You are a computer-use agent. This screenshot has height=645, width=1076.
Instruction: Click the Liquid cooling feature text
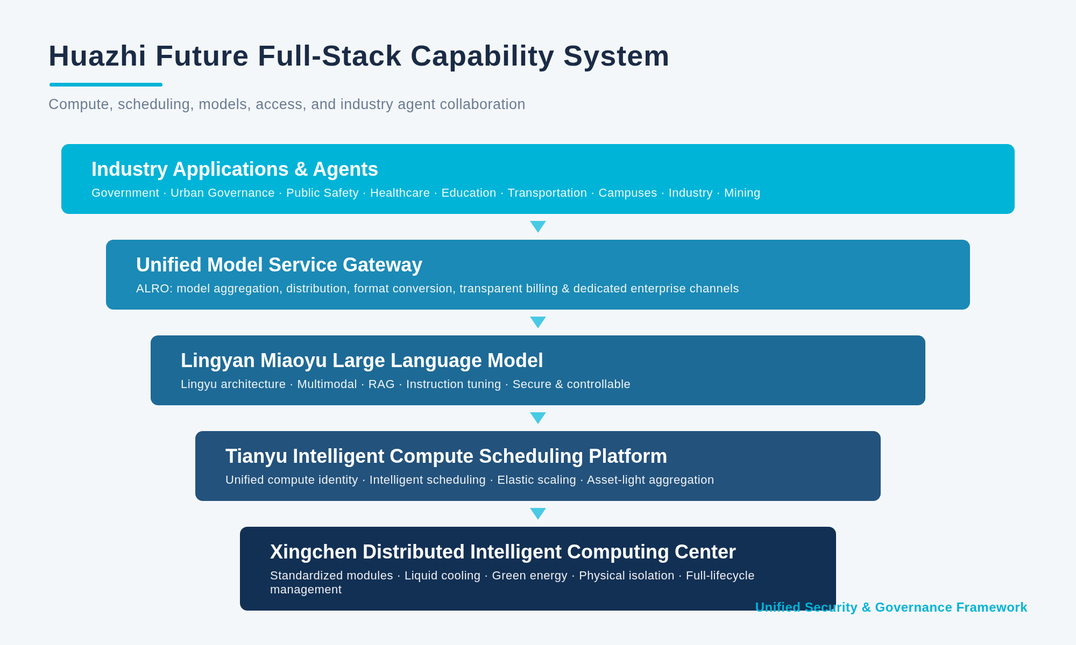point(442,576)
